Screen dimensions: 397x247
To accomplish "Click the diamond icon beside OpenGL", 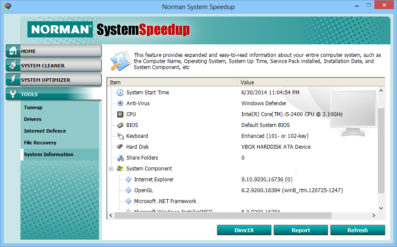I will click(x=129, y=190).
